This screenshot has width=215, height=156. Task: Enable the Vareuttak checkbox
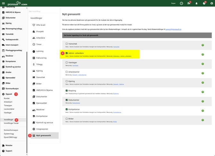pyautogui.click(x=66, y=44)
